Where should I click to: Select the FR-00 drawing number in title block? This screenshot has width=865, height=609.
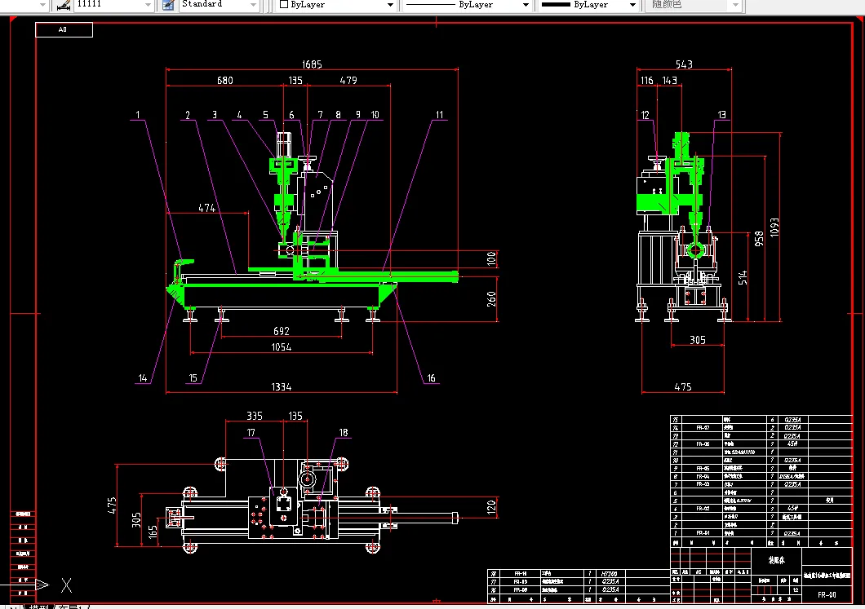click(x=827, y=594)
